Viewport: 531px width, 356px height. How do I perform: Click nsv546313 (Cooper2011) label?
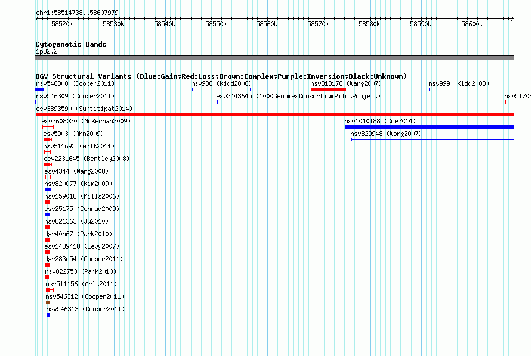(86, 309)
